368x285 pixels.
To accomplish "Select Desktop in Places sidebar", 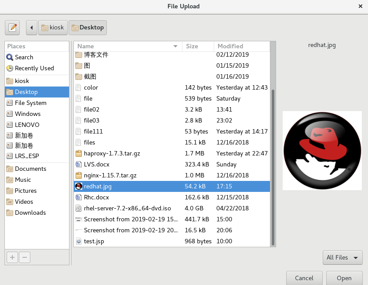I will coord(37,92).
